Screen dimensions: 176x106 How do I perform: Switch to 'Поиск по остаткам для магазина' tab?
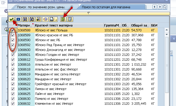tap(106, 7)
